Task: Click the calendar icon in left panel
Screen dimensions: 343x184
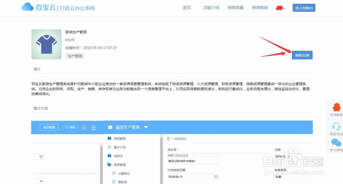Action: pos(42,157)
